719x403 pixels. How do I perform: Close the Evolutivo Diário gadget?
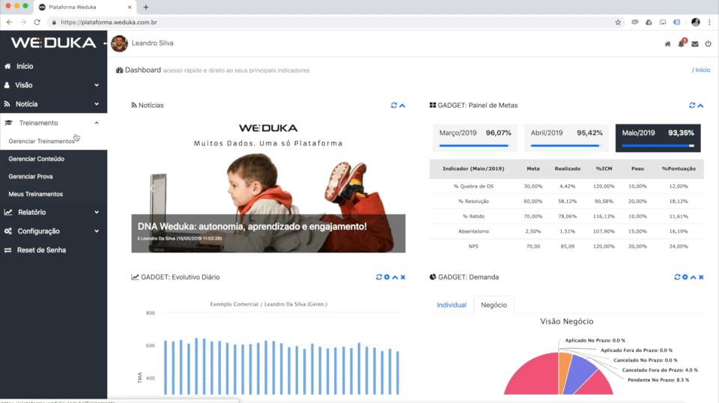click(403, 277)
